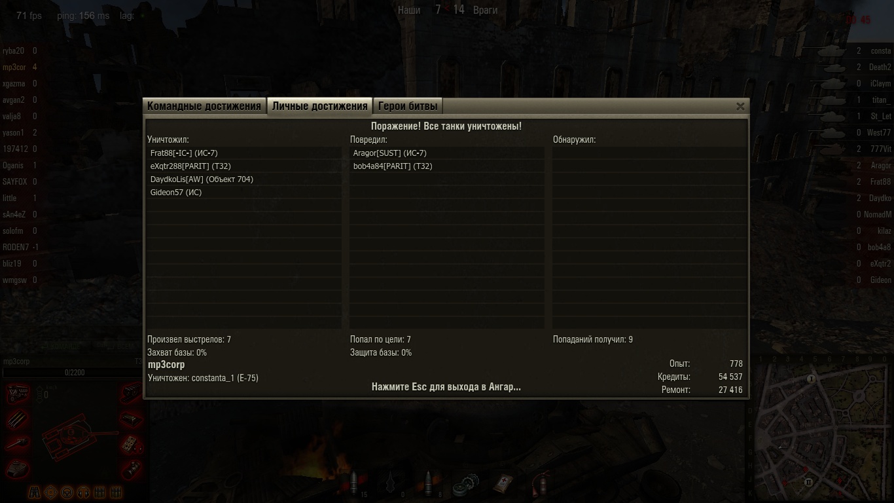This screenshot has height=503, width=894.
Task: Click the radio module status icon
Action: click(x=132, y=443)
